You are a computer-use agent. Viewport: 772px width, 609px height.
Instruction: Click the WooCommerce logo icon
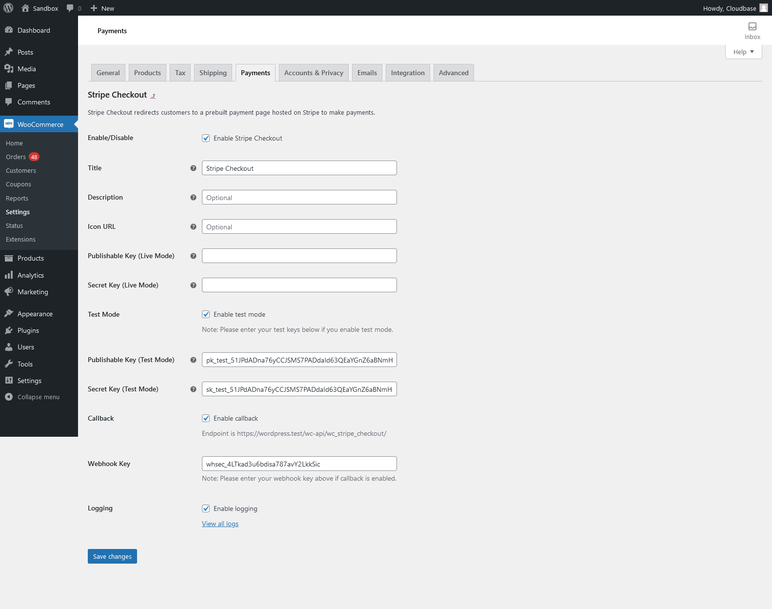(x=9, y=124)
